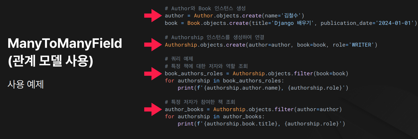Click the comment '# 특정 책에 대한 저자와 역할 조회'
Screen dimensions: 418x139
pyautogui.click(x=206, y=66)
